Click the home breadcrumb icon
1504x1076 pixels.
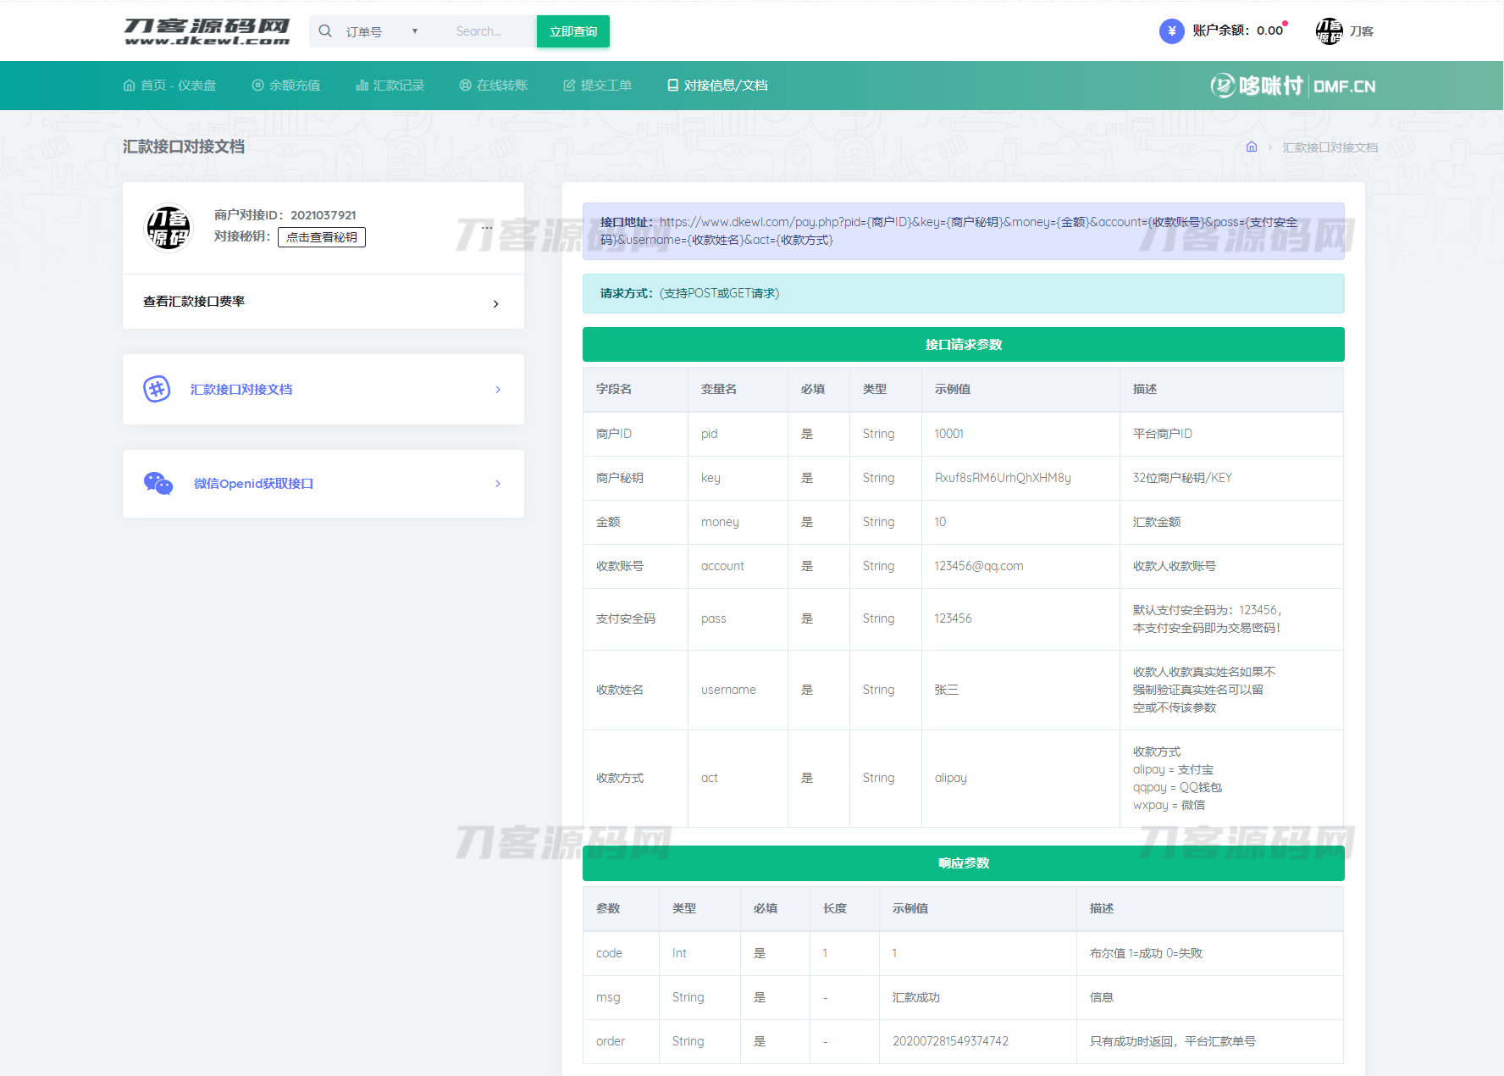[x=1252, y=147]
